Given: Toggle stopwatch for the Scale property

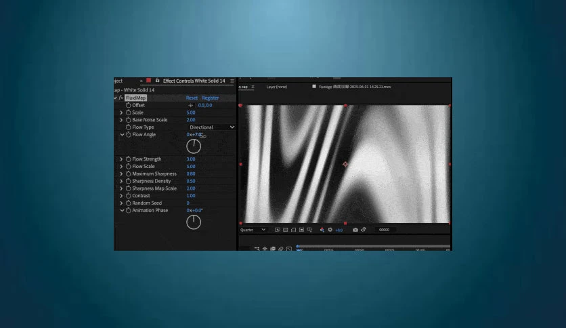Looking at the screenshot, I should (128, 112).
